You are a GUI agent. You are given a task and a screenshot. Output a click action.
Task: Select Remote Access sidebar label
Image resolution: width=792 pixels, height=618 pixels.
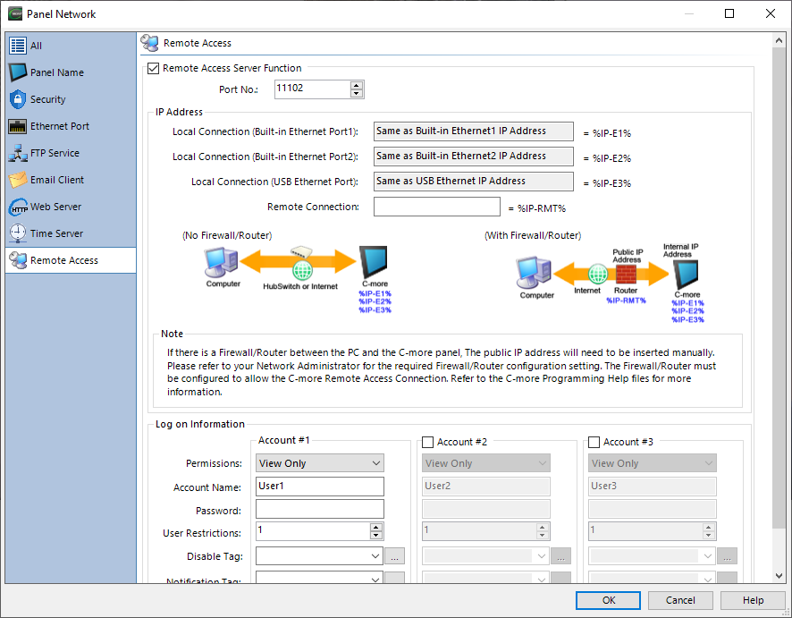64,260
